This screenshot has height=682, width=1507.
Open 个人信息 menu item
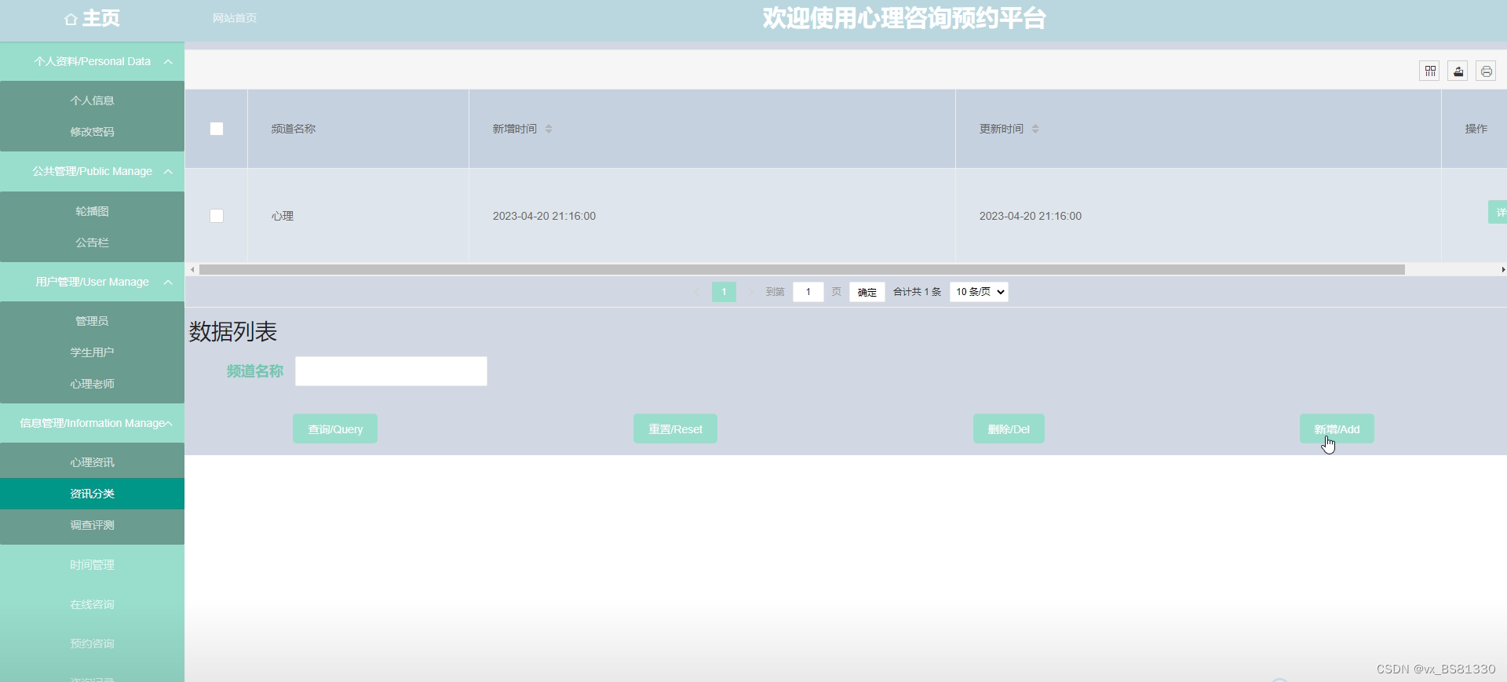coord(92,100)
